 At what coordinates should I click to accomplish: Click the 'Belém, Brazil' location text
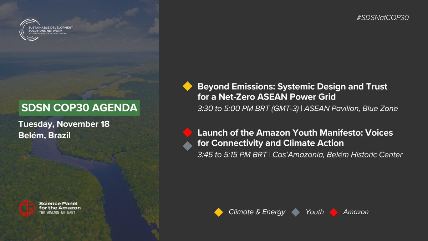click(x=45, y=136)
